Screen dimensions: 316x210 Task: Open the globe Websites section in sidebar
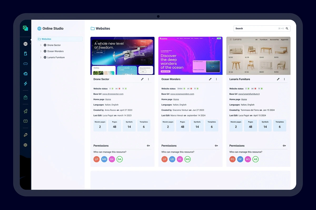tap(26, 44)
